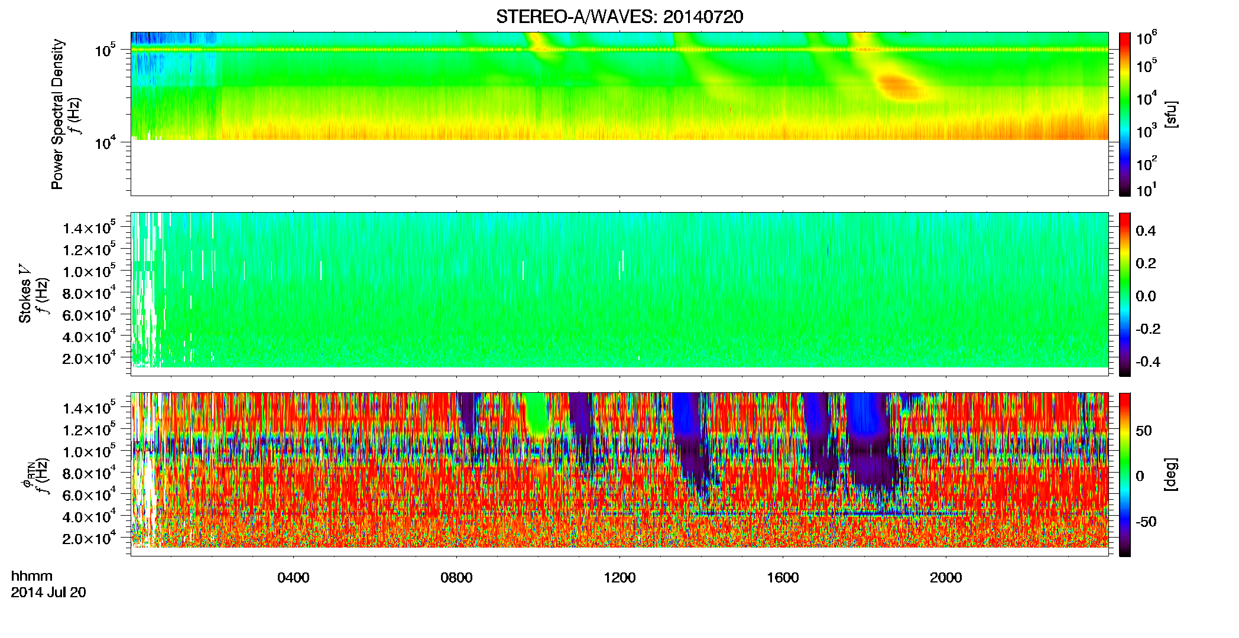1239x638 pixels.
Task: Click the green patch in phi RTN panel
Action: [x=537, y=414]
